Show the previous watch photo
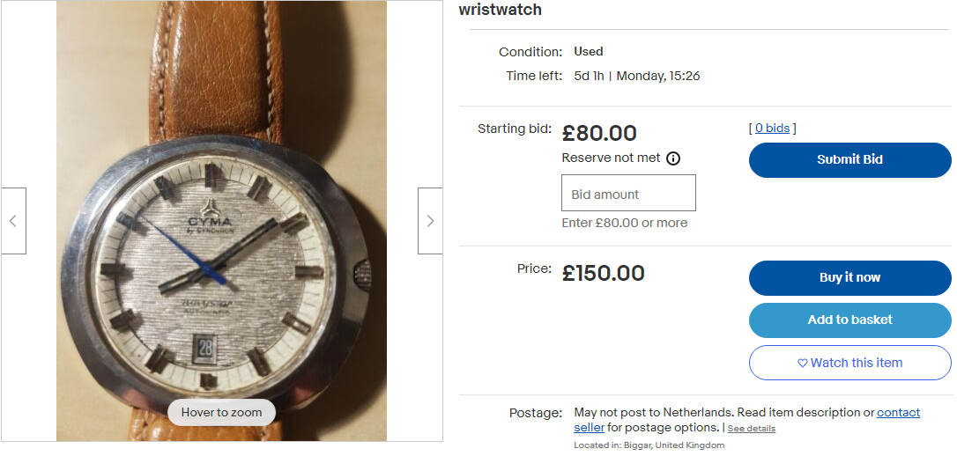 [13, 221]
